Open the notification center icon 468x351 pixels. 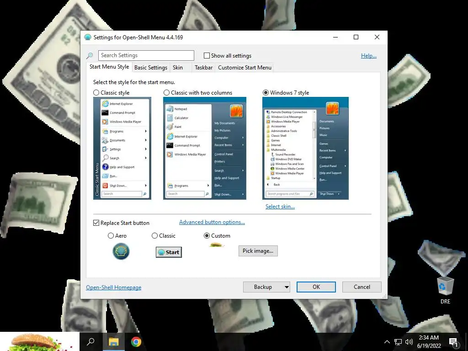click(x=453, y=342)
